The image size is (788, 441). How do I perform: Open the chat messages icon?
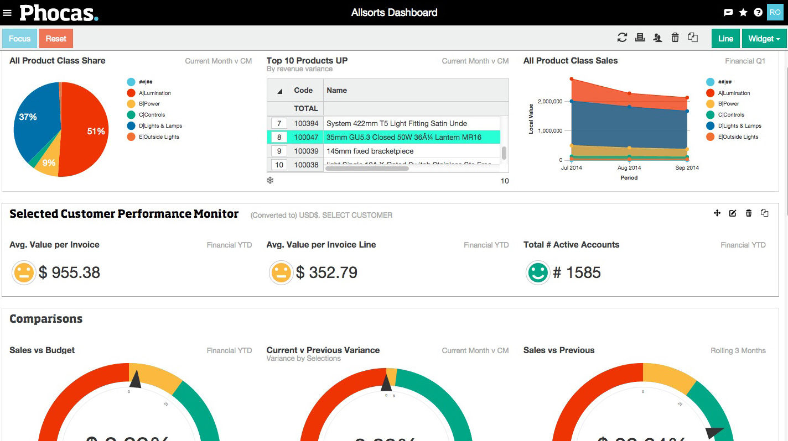pyautogui.click(x=728, y=13)
